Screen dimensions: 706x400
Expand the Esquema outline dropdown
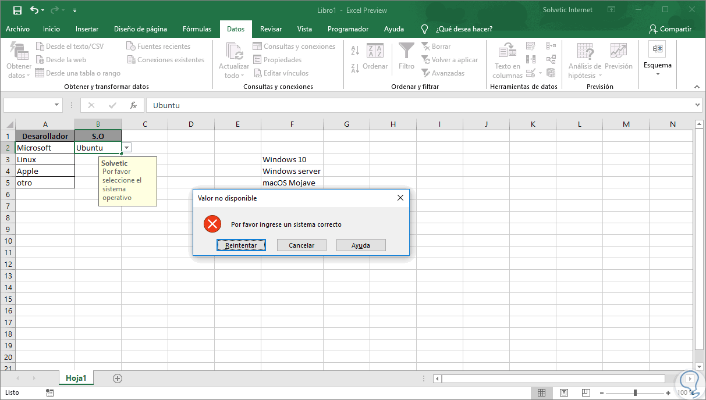click(x=658, y=73)
